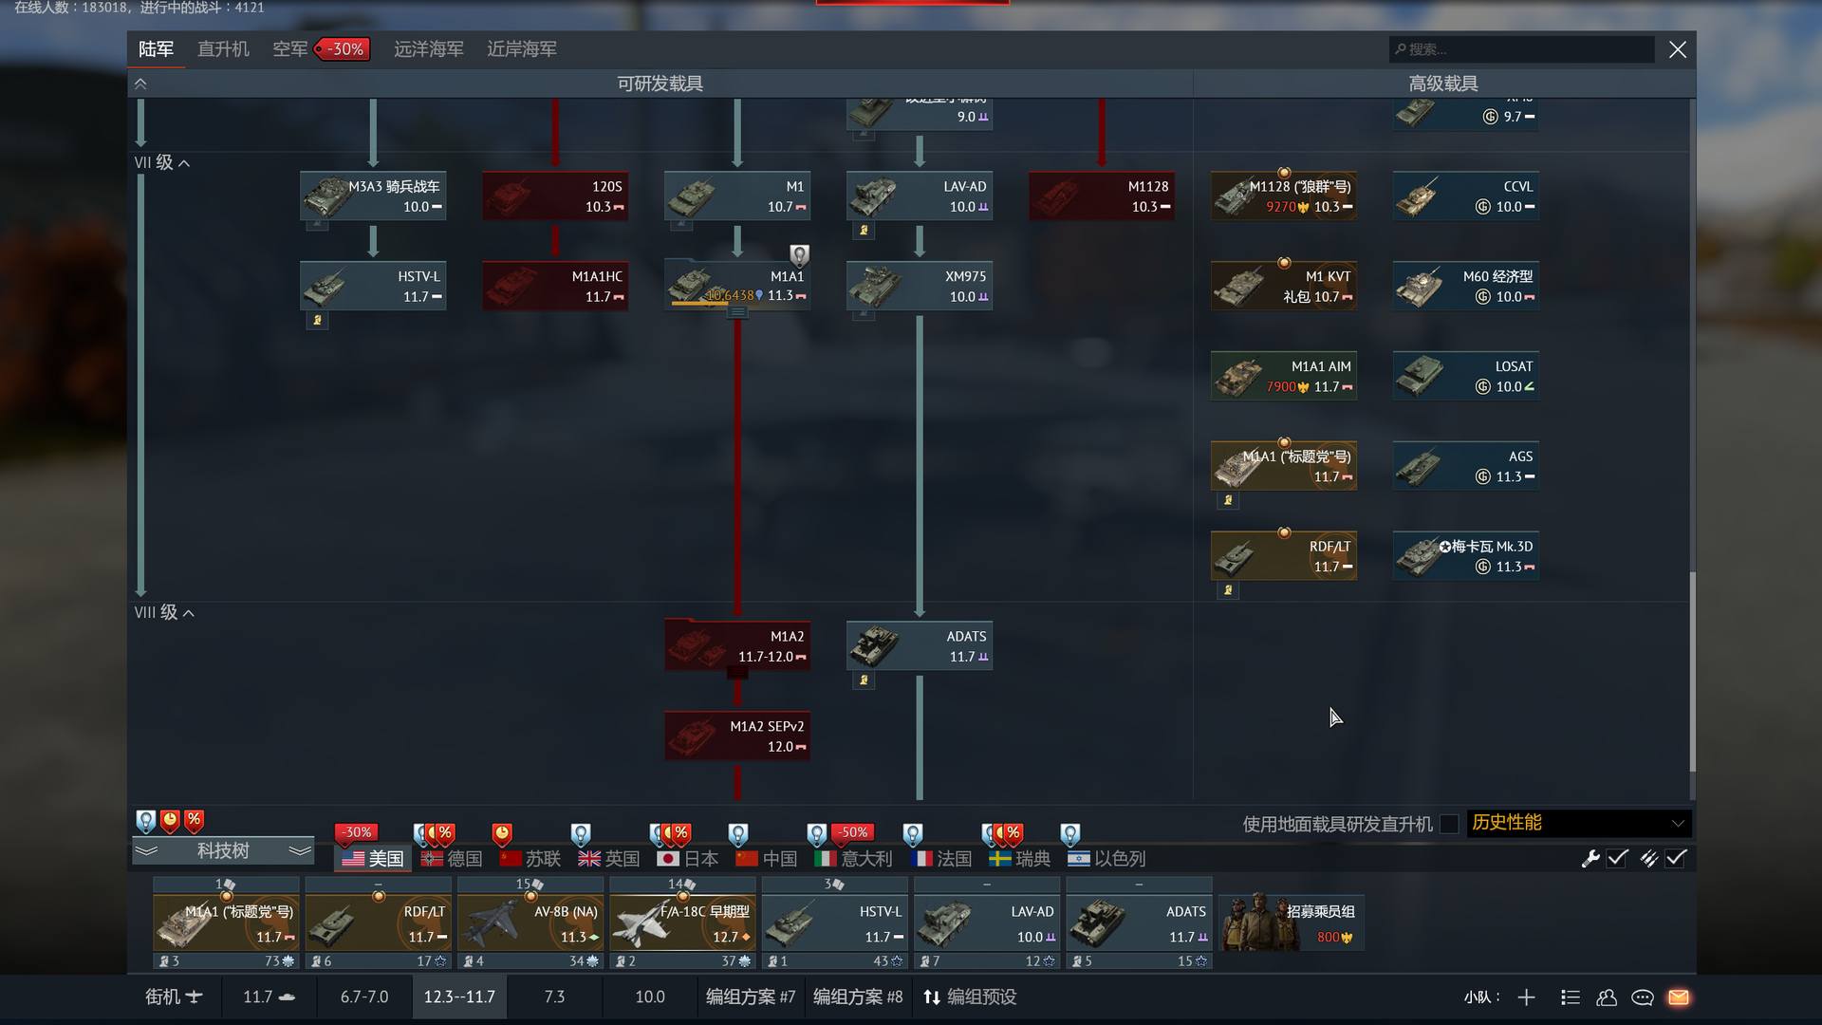Toggle the auto-repair wrench checkbox
Image resolution: width=1822 pixels, height=1025 pixels.
click(1618, 858)
